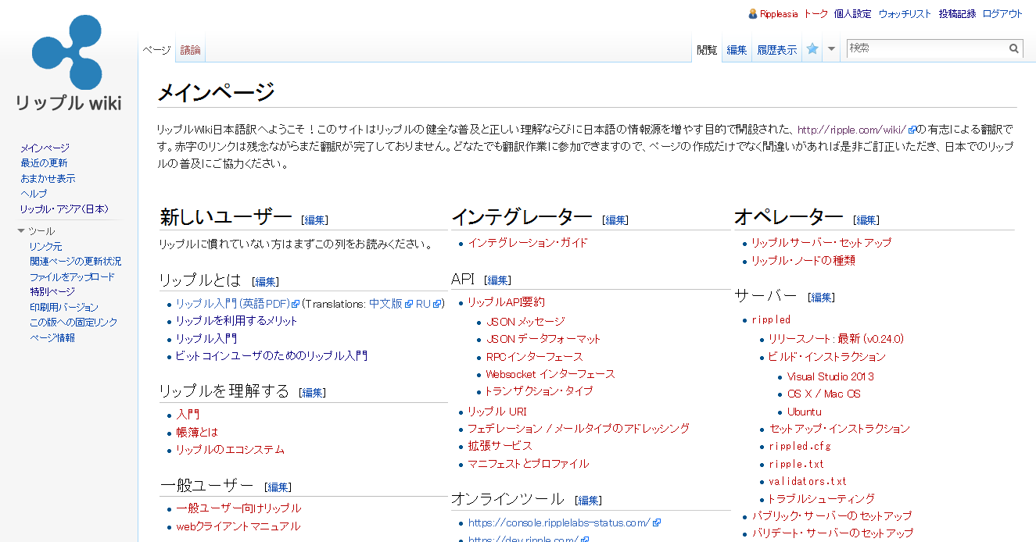Image resolution: width=1036 pixels, height=542 pixels.
Task: Open validators.txt link
Action: 808,481
